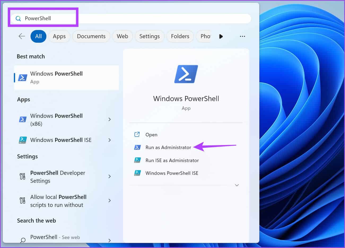Click the PowerShell search text field

point(133,19)
